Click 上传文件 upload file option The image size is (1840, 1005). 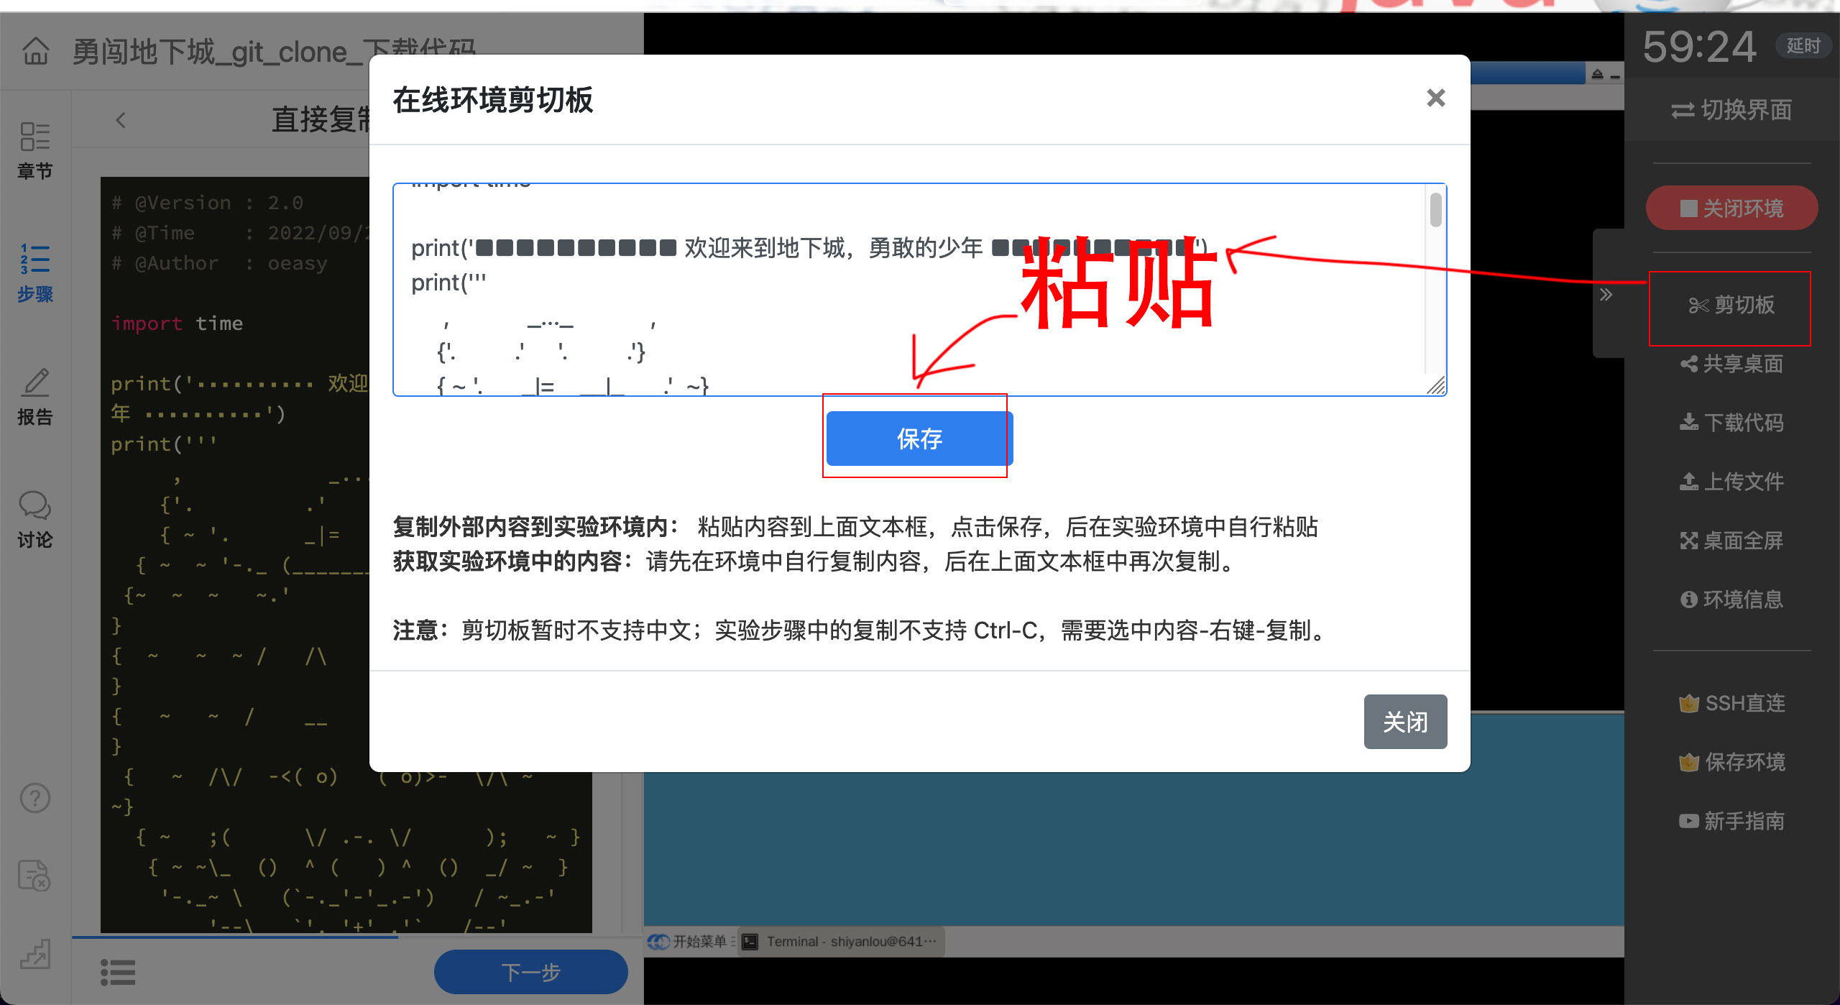click(1731, 482)
